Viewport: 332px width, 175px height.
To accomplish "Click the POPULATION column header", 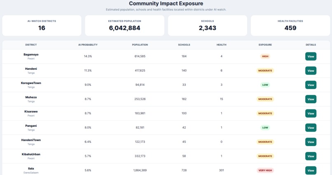I will (x=140, y=45).
